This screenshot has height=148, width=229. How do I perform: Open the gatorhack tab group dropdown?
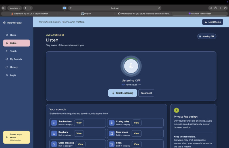(x=14, y=8)
